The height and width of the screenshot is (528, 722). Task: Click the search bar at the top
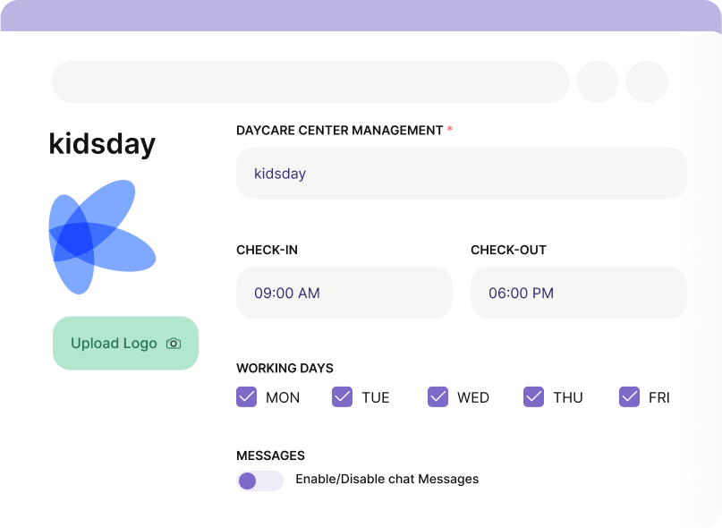[310, 81]
